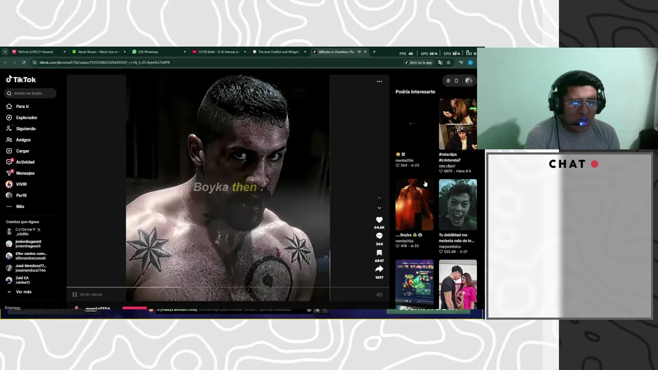Switch to best ChatBot and Widgets tab
This screenshot has width=658, height=370.
pyautogui.click(x=279, y=52)
